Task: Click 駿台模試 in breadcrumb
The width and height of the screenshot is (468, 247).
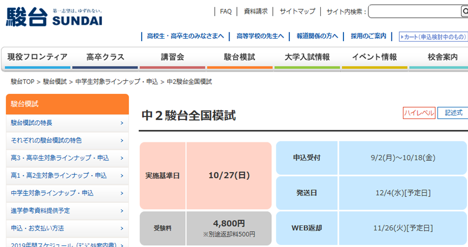Action: click(54, 82)
